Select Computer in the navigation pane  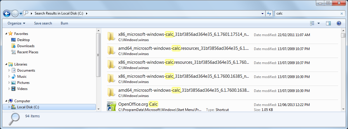click(x=22, y=101)
